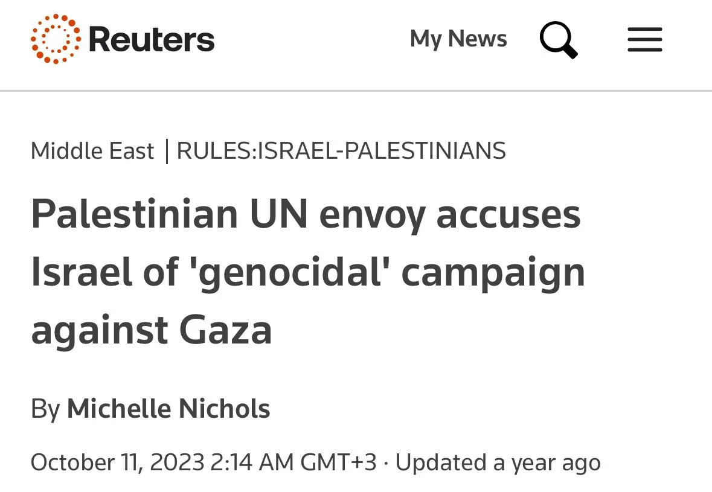
Task: Click the "Palestinian UN envoy accuses" headline line
Action: tap(306, 214)
